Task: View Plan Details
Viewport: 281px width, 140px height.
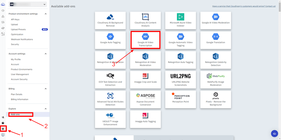Action: [x=16, y=94]
